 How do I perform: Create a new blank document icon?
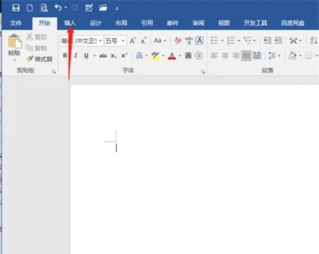pyautogui.click(x=30, y=8)
